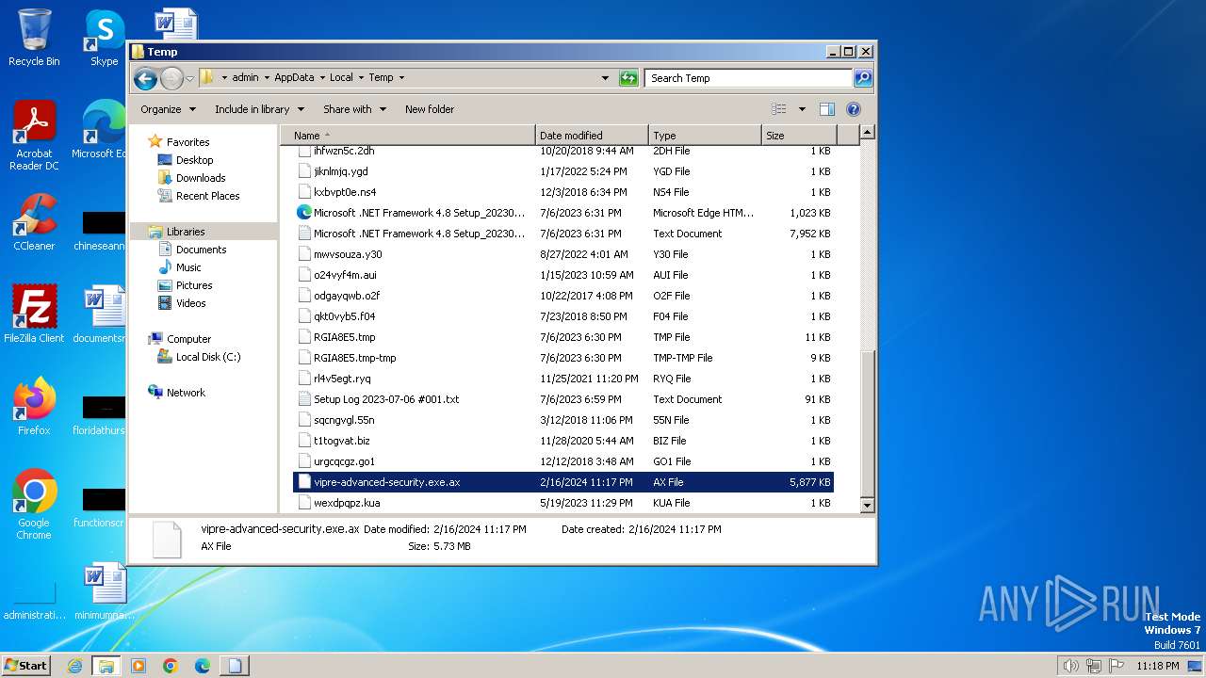This screenshot has width=1206, height=678.
Task: Select Documents library
Action: 201,250
